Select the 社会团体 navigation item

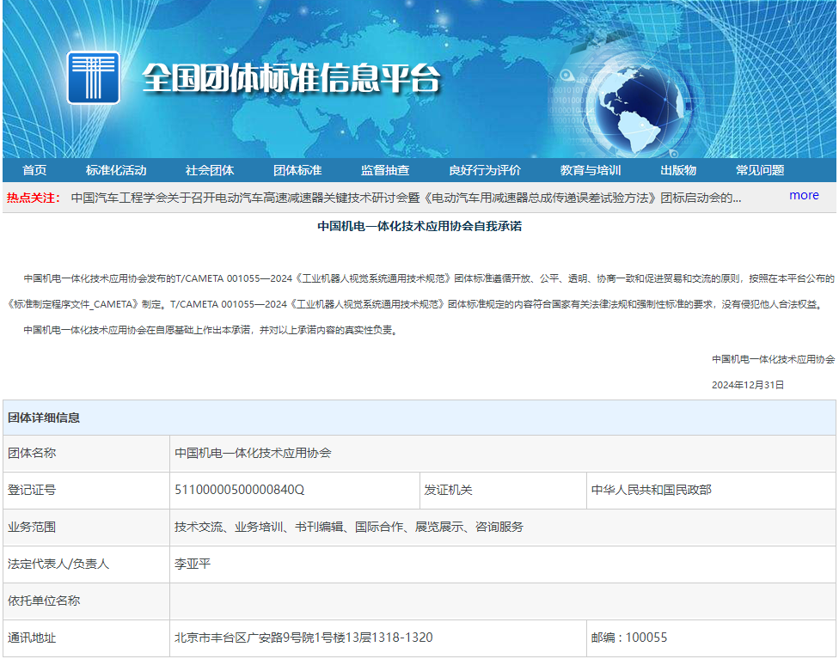click(210, 170)
